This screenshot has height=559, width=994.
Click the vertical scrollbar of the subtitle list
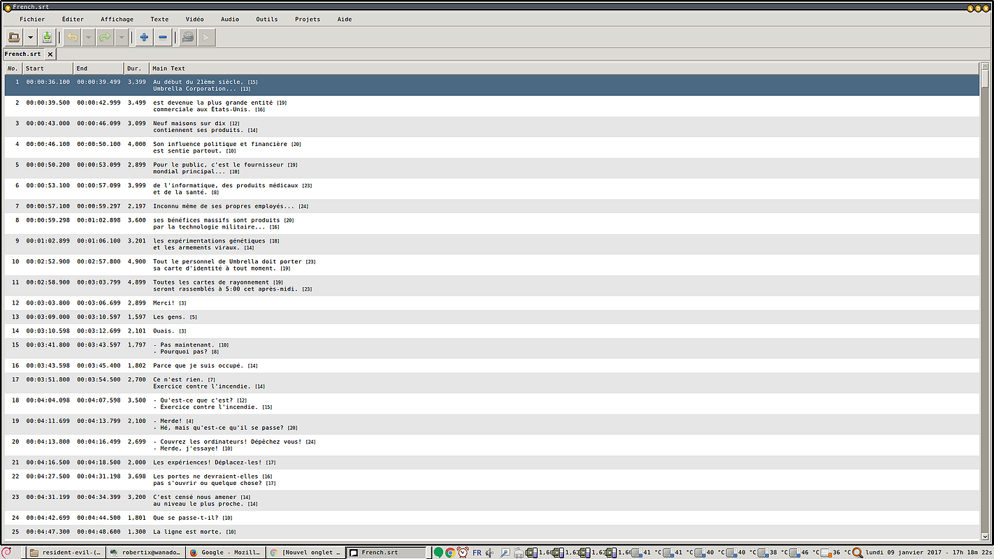click(x=985, y=300)
